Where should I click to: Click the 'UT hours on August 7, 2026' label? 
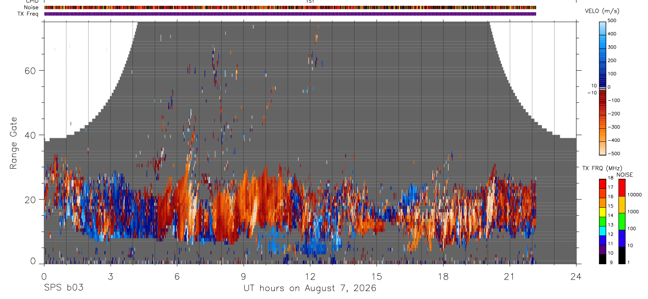point(310,288)
